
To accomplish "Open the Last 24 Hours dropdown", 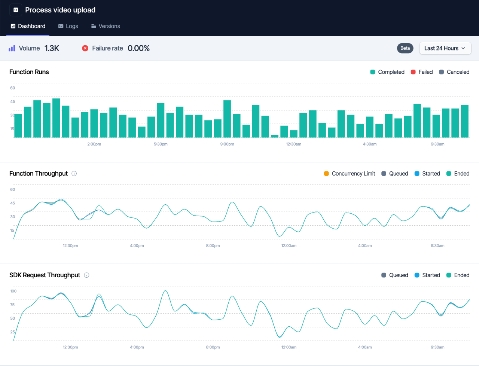I will pos(445,48).
